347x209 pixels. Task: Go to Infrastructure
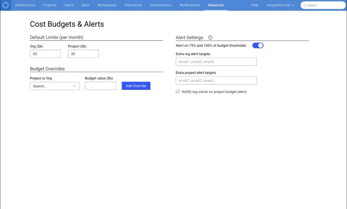pyautogui.click(x=160, y=5)
